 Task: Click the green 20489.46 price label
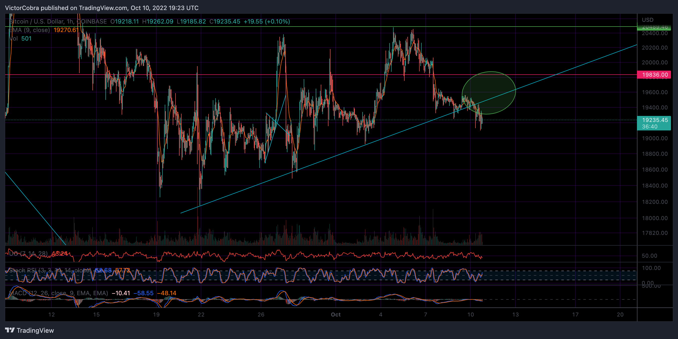[654, 27]
